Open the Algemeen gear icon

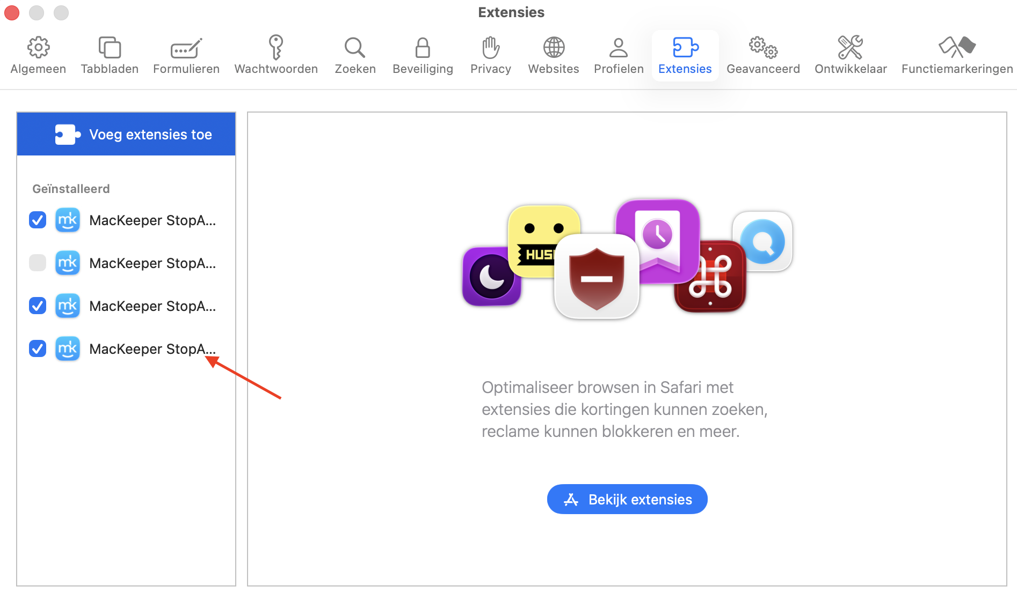[38, 48]
